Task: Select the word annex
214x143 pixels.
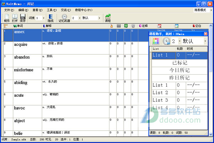Action: (19, 32)
